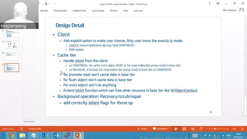Show hidden system tray icons
The image size is (247, 139).
pos(201,136)
